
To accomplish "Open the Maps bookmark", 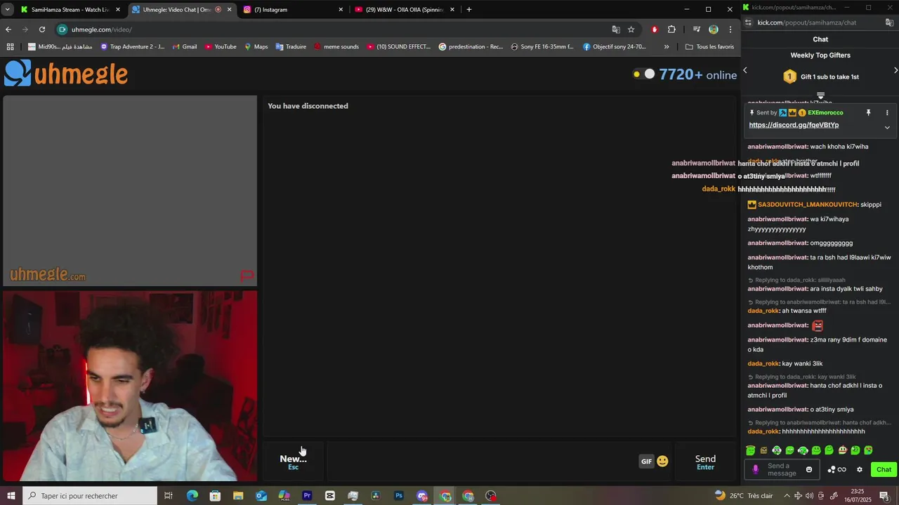I will point(256,47).
